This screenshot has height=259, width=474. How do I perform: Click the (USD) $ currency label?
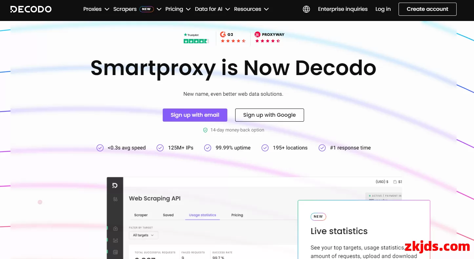click(382, 182)
